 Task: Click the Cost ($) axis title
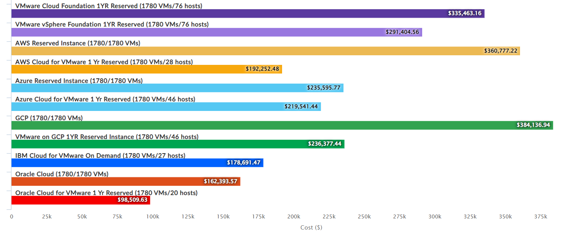click(x=311, y=228)
